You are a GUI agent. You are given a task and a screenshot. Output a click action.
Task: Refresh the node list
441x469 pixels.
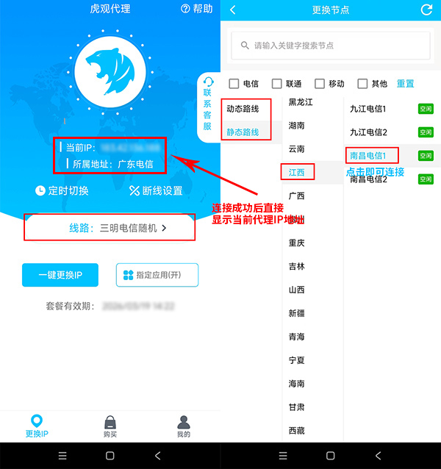coord(426,10)
